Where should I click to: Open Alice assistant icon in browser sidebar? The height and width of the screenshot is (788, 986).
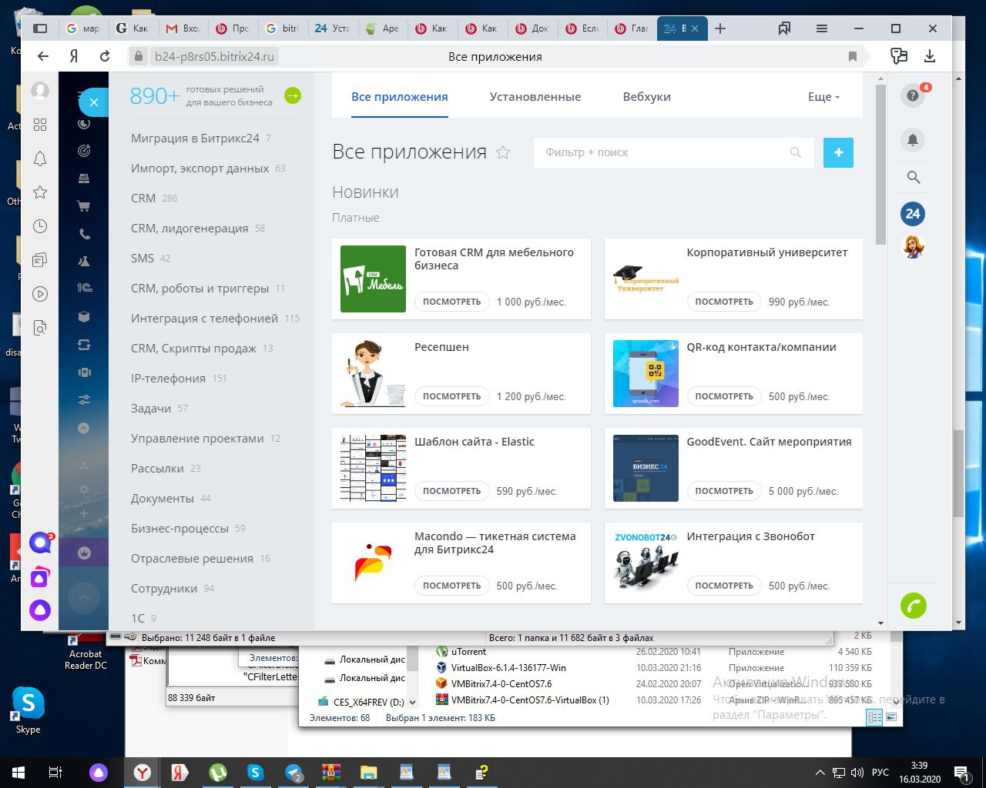pos(40,611)
